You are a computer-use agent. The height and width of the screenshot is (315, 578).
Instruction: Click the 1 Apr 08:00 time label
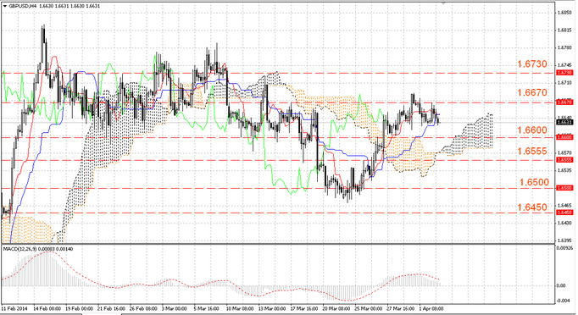(431, 308)
